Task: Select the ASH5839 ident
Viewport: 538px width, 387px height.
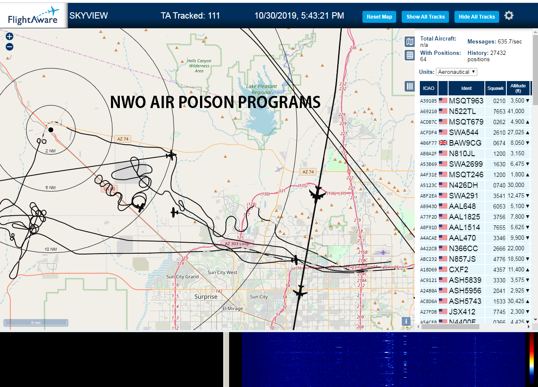Action: tap(465, 280)
